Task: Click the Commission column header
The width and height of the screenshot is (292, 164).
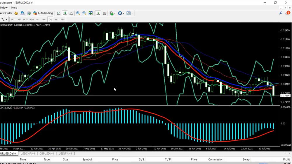Action: (216, 159)
